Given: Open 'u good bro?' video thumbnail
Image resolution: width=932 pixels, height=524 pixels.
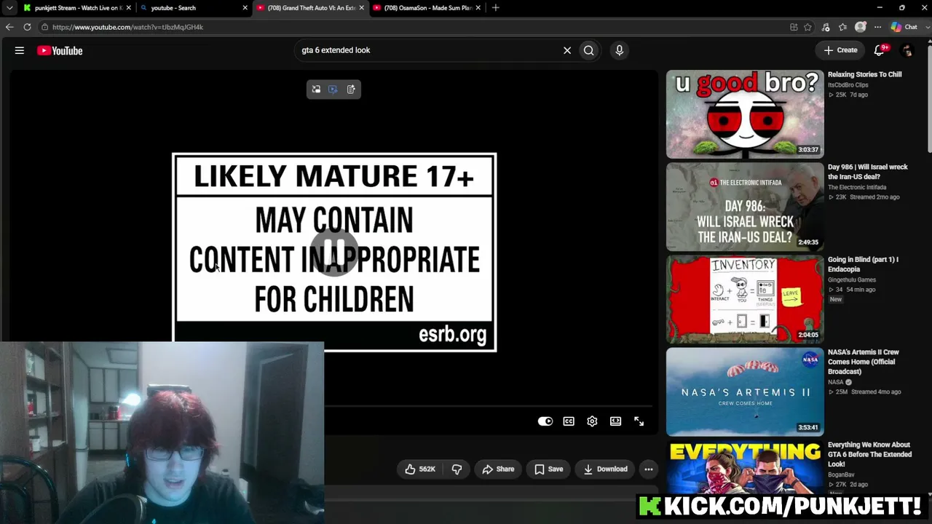Looking at the screenshot, I should coord(745,114).
